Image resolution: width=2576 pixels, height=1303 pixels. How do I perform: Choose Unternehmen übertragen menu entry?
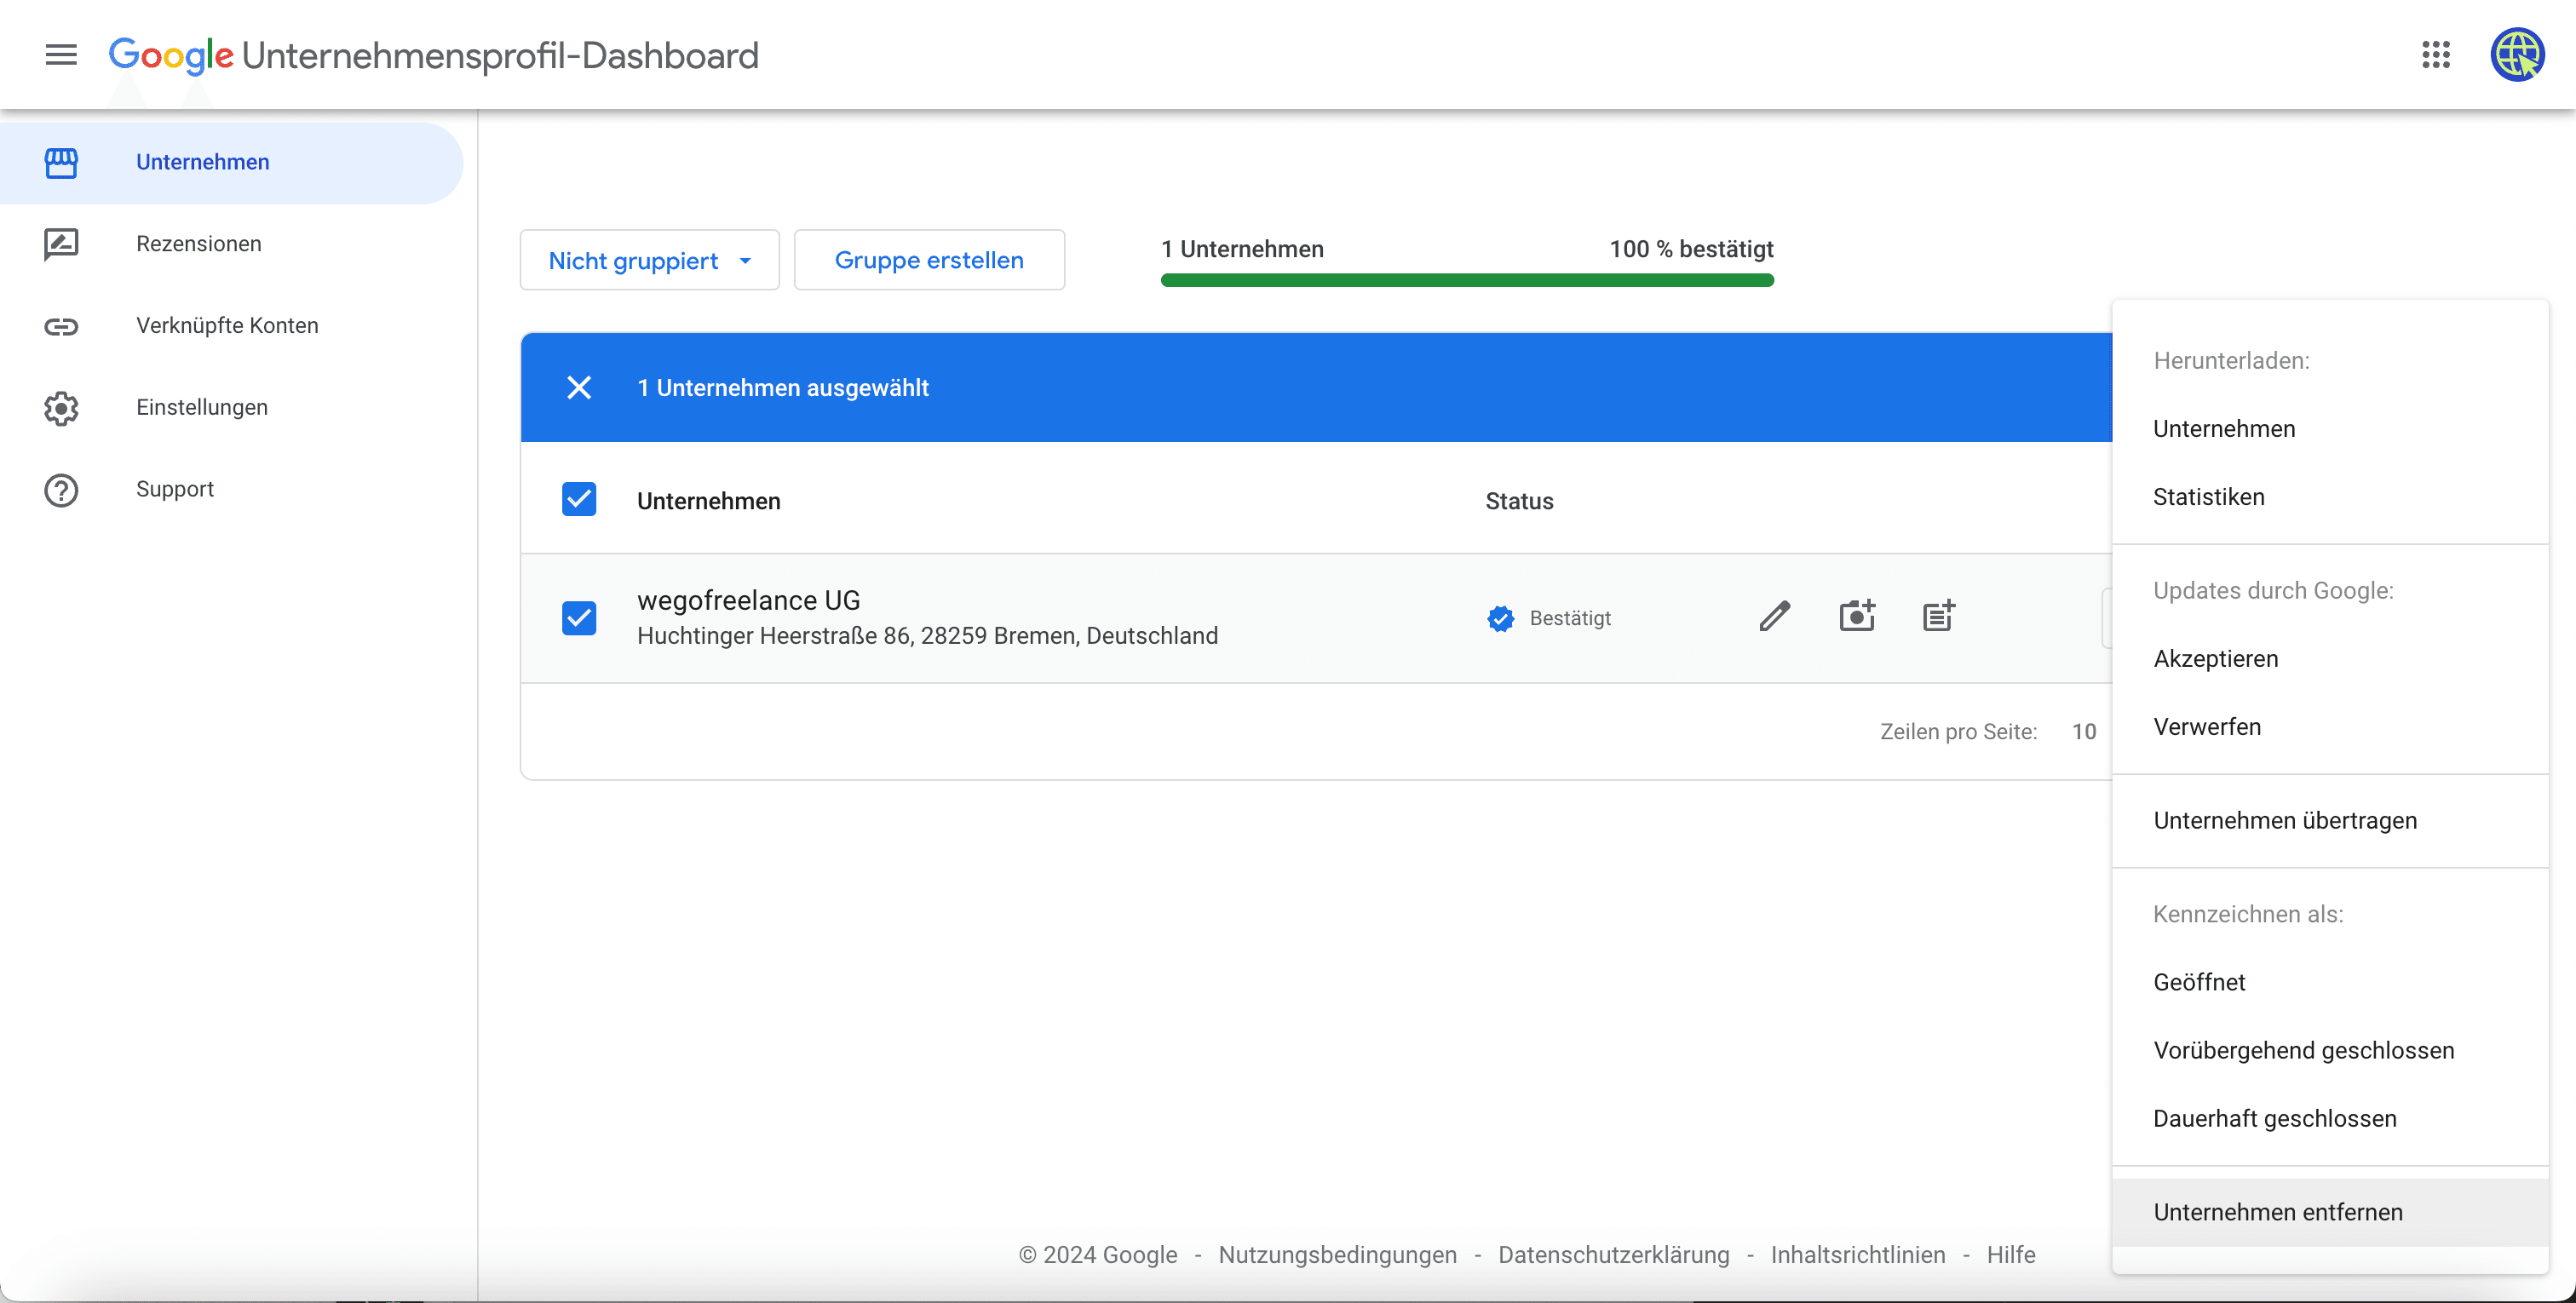pos(2330,821)
